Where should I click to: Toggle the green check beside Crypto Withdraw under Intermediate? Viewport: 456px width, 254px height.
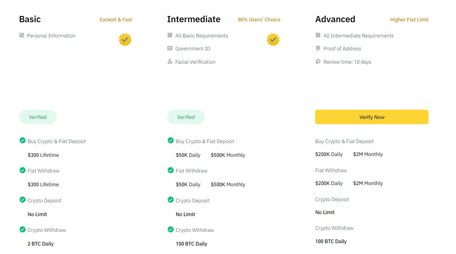click(x=171, y=230)
